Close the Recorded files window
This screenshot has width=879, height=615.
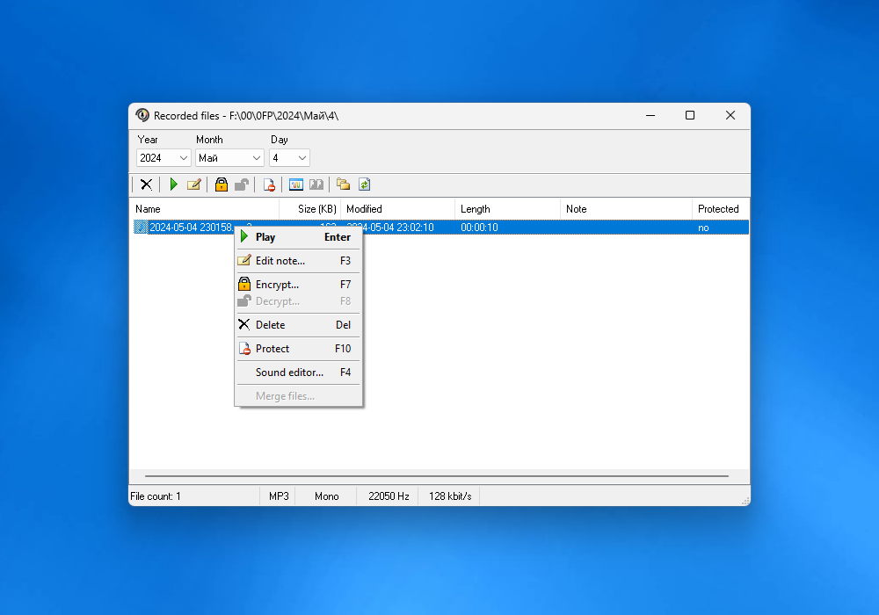pyautogui.click(x=730, y=115)
